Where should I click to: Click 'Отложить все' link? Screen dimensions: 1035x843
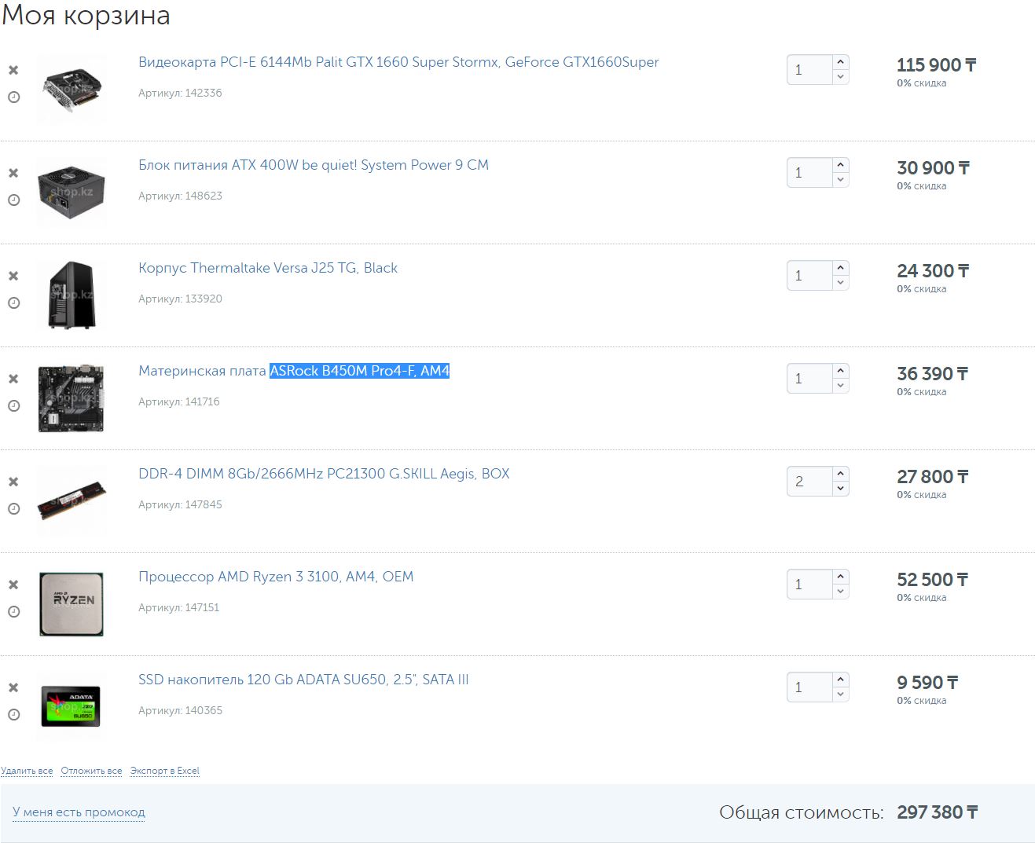(91, 771)
